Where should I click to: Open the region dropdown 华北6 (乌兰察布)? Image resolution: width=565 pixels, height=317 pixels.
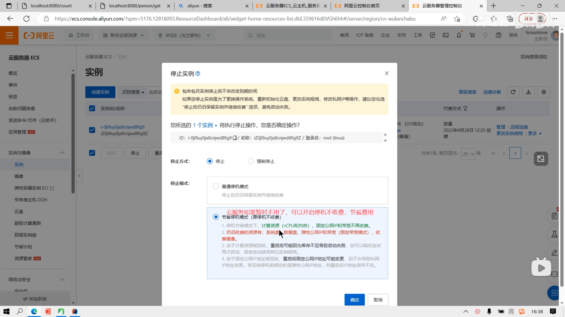pos(184,35)
